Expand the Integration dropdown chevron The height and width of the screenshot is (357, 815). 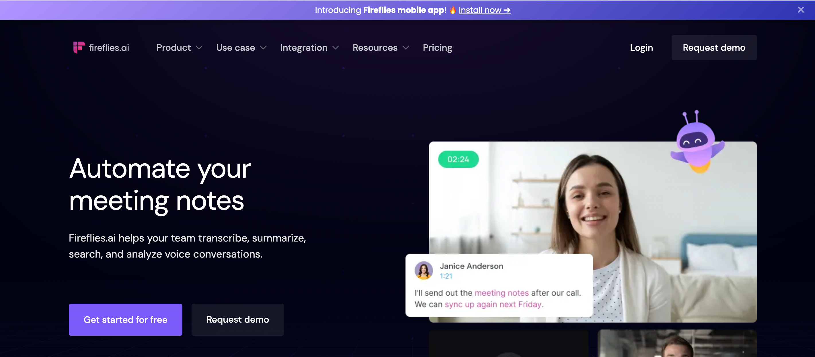click(x=336, y=48)
